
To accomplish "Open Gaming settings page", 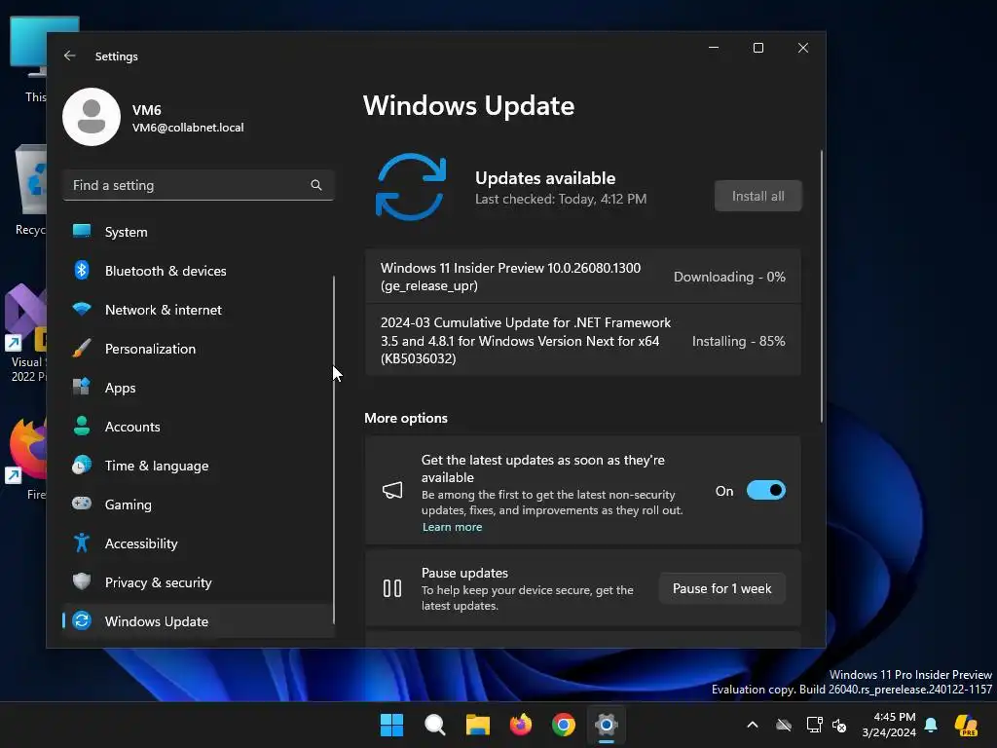I will pyautogui.click(x=199, y=505).
